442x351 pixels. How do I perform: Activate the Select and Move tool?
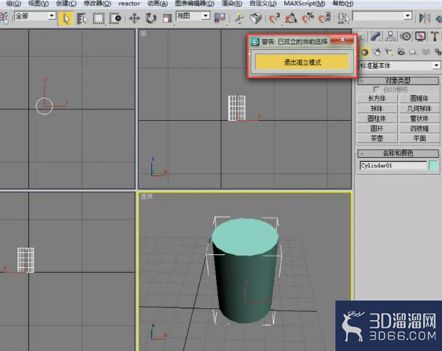click(134, 19)
